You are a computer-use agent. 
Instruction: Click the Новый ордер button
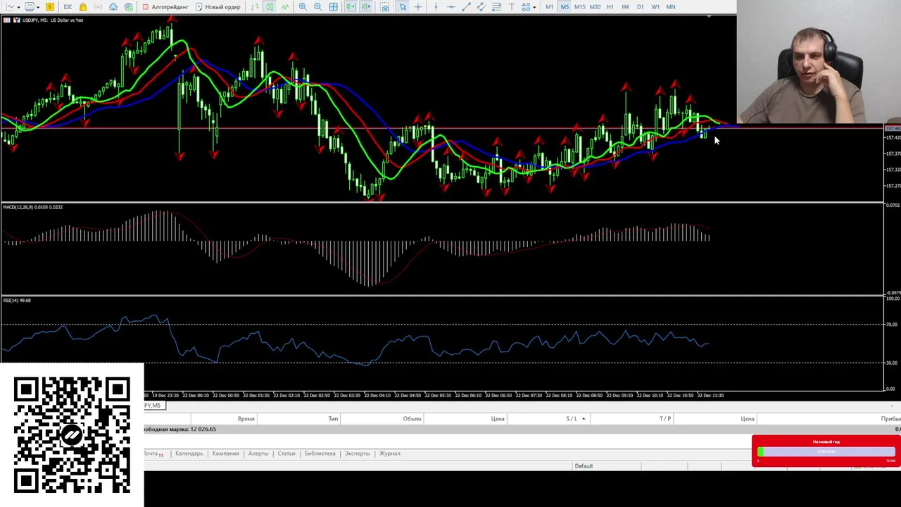pyautogui.click(x=218, y=7)
